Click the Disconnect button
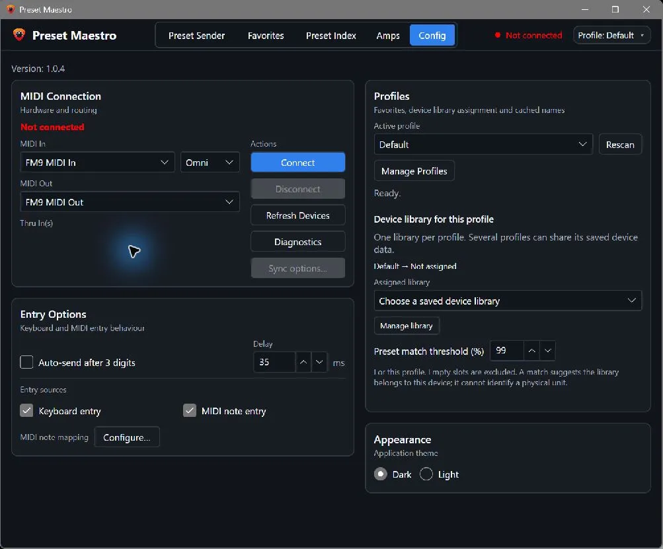 click(297, 189)
